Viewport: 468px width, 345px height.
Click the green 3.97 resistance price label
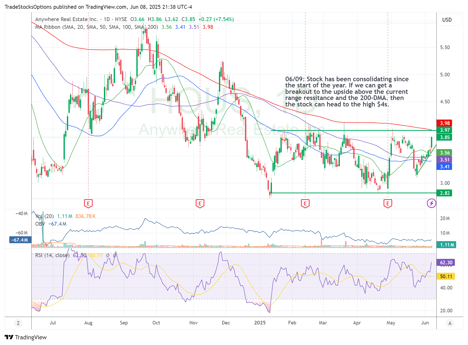[x=445, y=130]
